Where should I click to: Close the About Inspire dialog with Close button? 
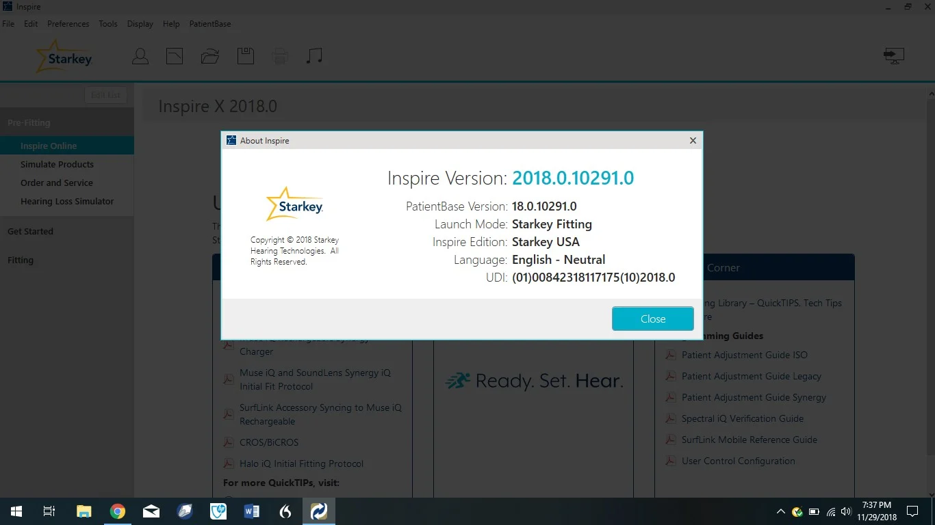[653, 319]
